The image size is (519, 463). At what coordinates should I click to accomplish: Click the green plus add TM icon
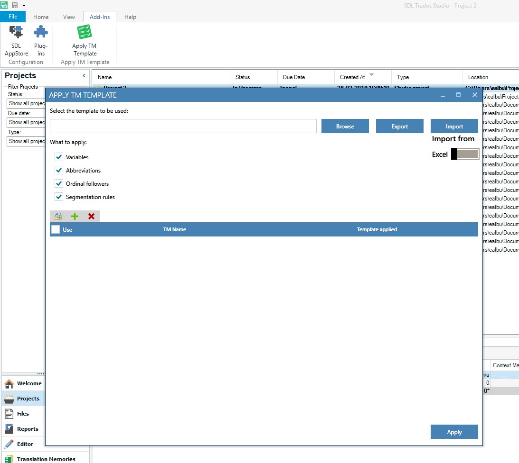pos(75,216)
